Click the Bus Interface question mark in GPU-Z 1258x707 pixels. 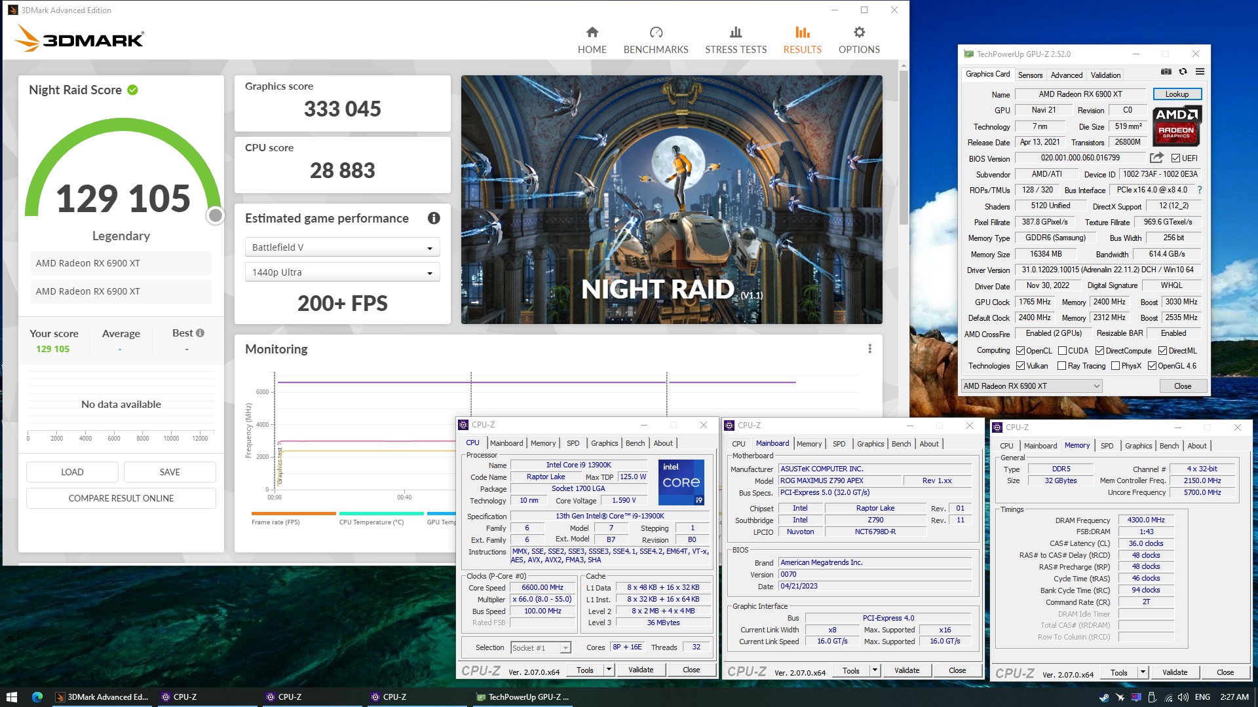pyautogui.click(x=1199, y=190)
